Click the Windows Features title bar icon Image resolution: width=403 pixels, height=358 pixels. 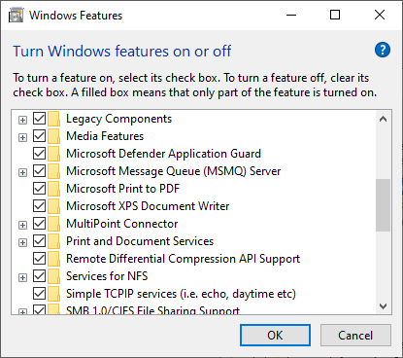pos(16,16)
